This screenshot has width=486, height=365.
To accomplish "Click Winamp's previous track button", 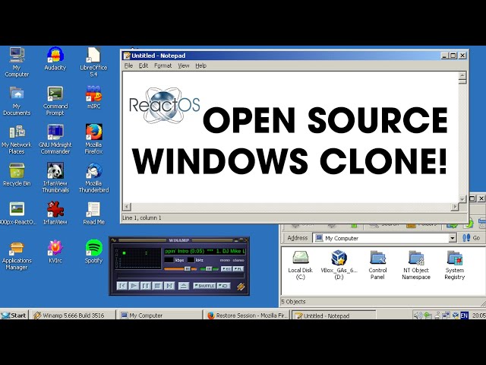I will point(121,286).
